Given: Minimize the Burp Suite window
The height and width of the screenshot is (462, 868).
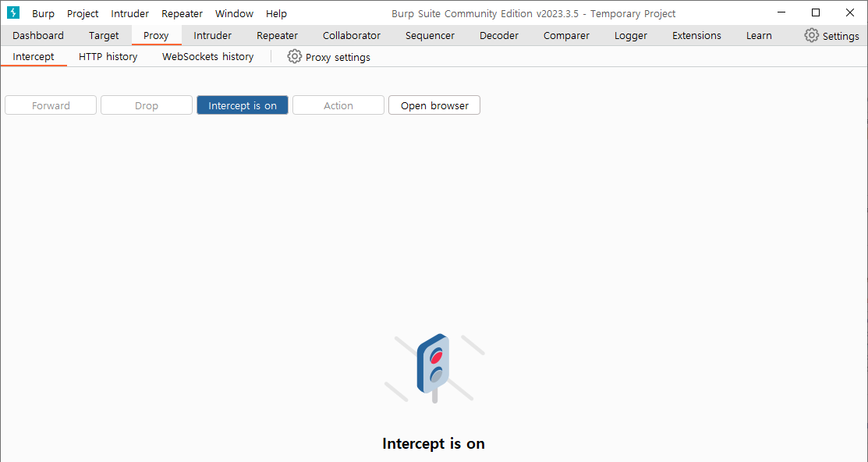Looking at the screenshot, I should [x=781, y=12].
